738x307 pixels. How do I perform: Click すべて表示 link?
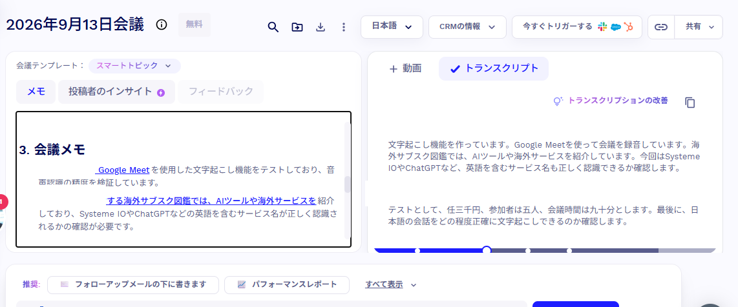[x=384, y=284]
